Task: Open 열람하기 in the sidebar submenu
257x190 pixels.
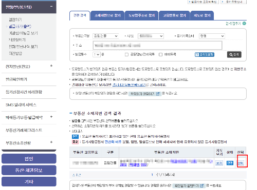Action: coord(15,19)
